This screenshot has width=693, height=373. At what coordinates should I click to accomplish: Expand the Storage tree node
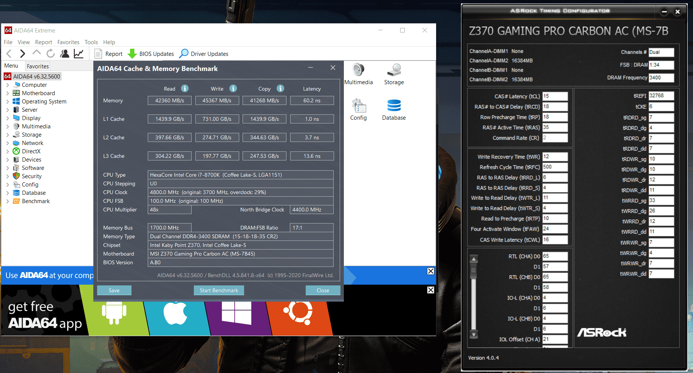point(8,135)
